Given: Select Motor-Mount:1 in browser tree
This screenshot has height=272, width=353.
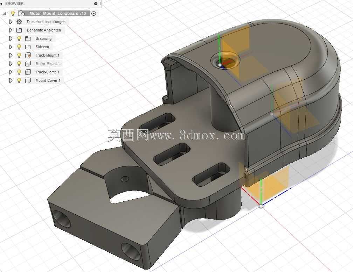Looking at the screenshot, I should [48, 64].
